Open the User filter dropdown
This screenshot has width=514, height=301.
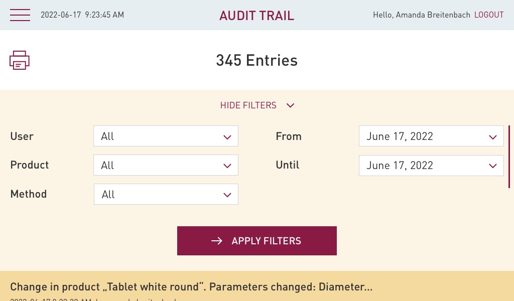click(166, 136)
